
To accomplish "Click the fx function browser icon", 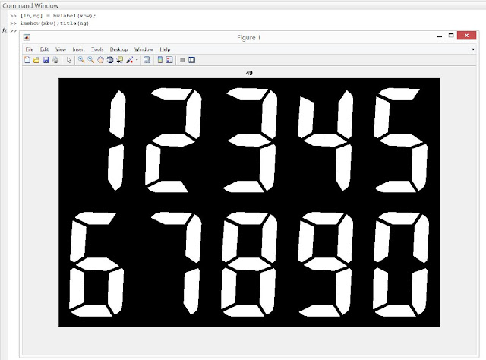I will 5,30.
